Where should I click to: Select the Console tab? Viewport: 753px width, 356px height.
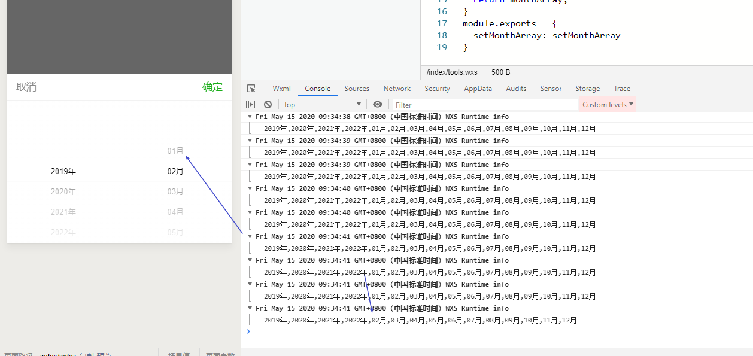coord(317,88)
